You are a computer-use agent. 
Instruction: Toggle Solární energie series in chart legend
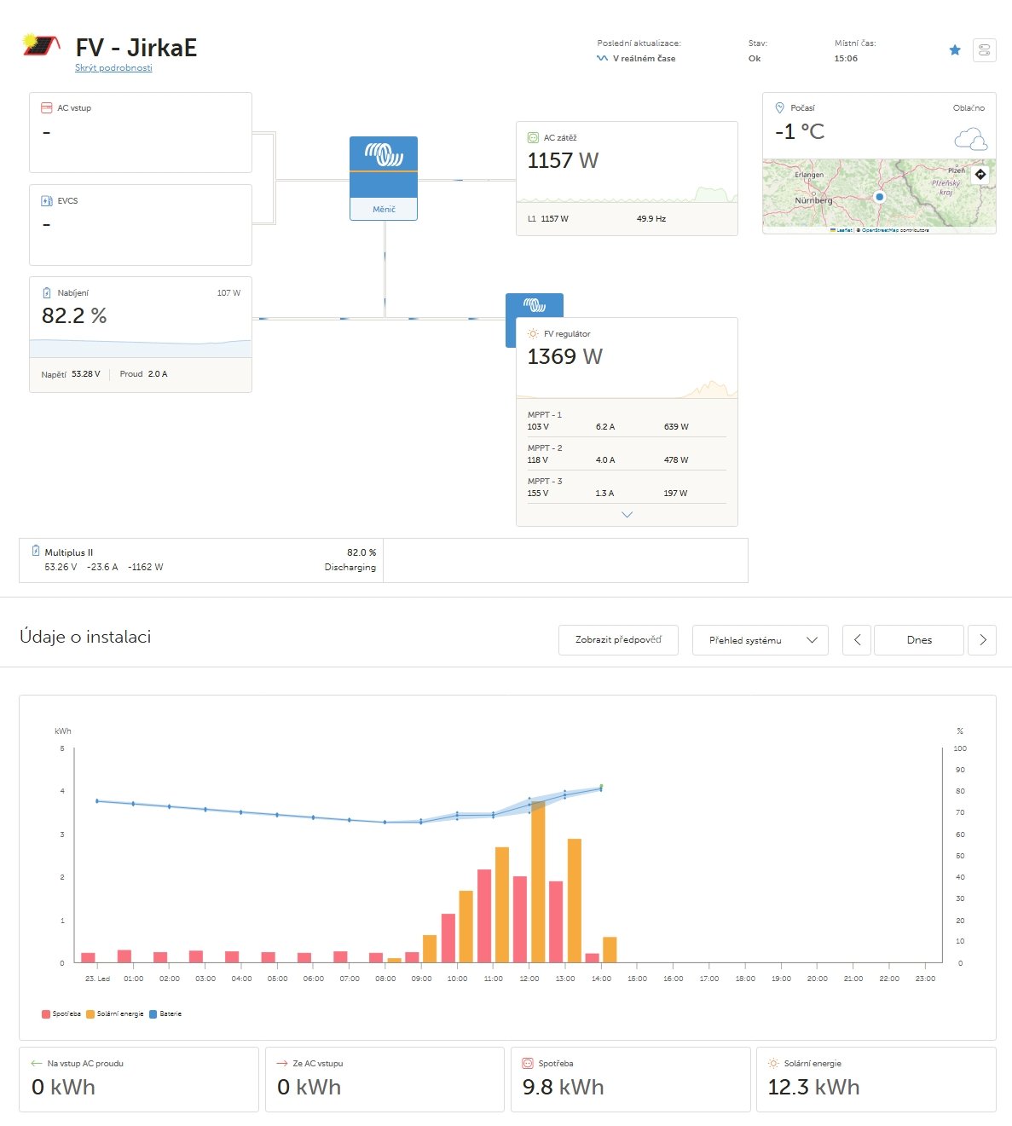(x=115, y=1014)
